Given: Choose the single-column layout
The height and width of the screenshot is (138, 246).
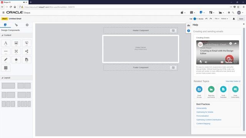Looking at the screenshot, I should [x=8, y=86].
